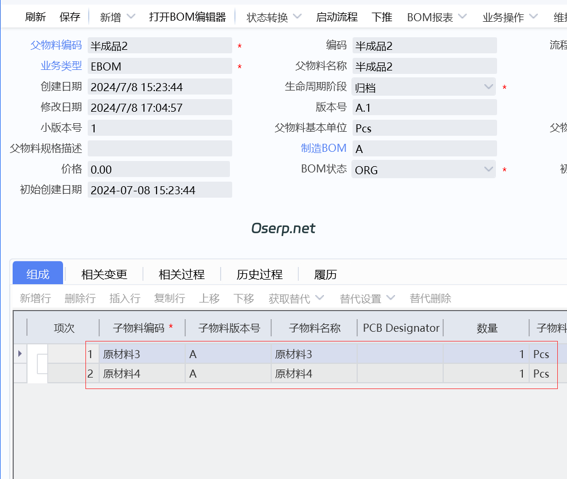Click 新增行 to add a row
This screenshot has width=567, height=479.
coord(34,299)
